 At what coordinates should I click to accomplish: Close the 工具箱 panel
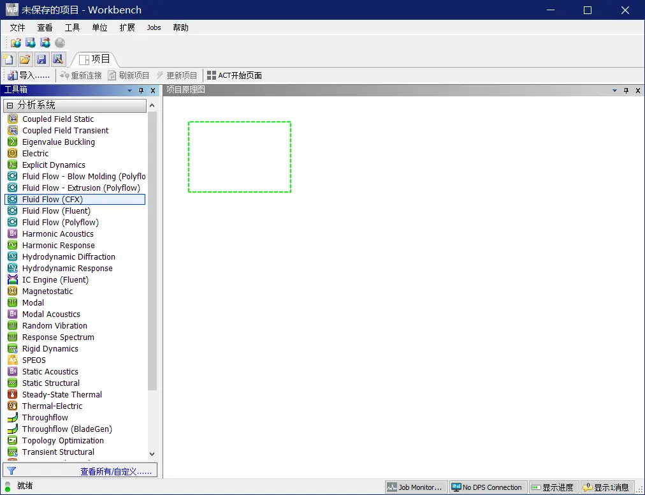click(153, 90)
